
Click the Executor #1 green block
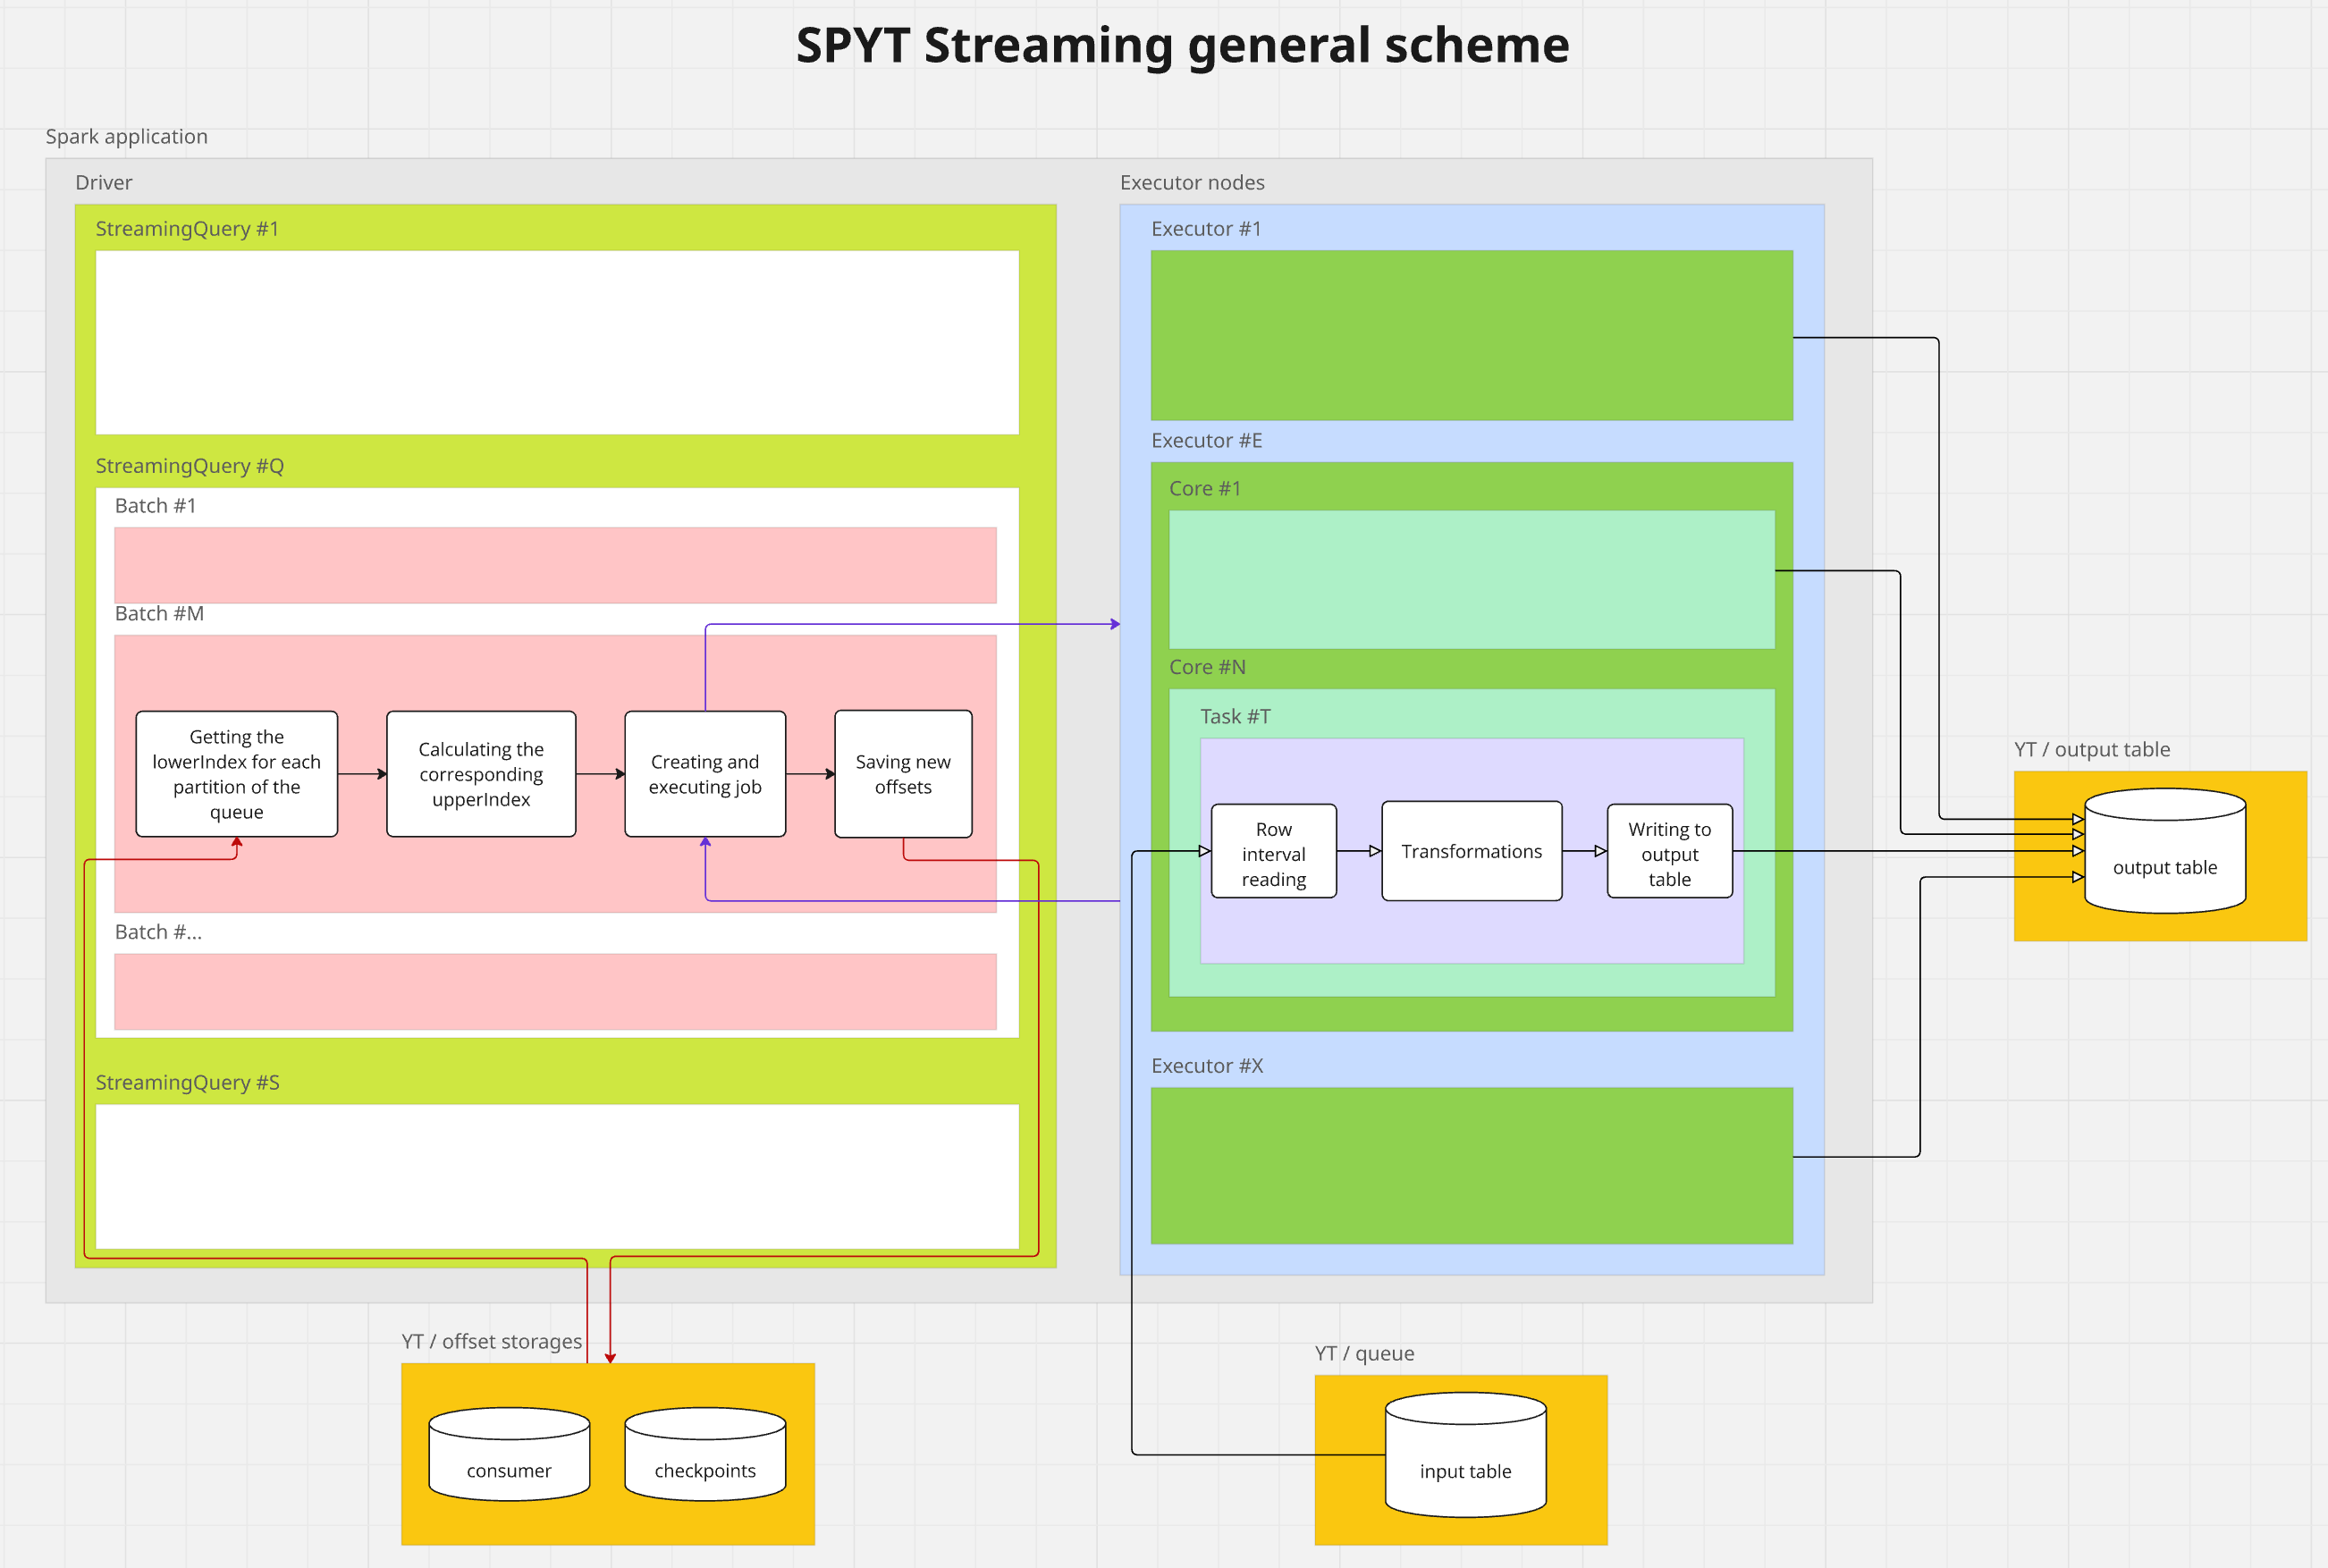tap(1471, 335)
